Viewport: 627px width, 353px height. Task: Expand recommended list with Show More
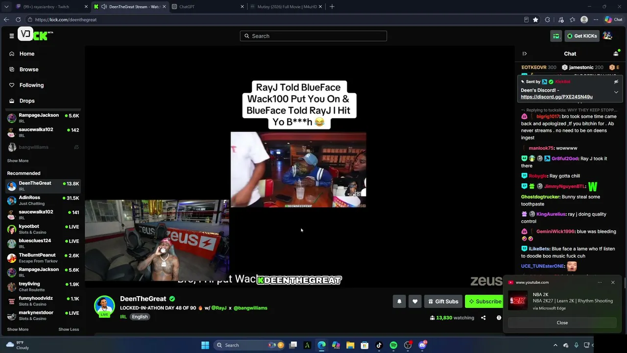tap(18, 329)
